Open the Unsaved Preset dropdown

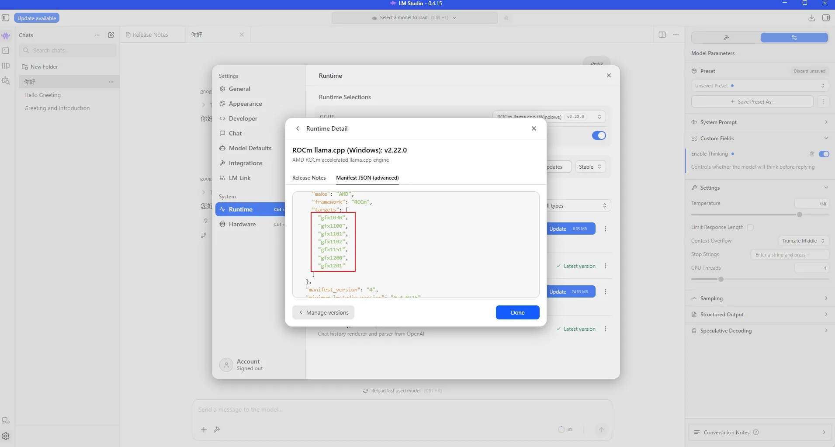pyautogui.click(x=760, y=86)
